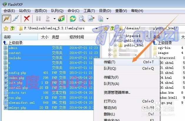Choose 传输(T) in the context menu

click(x=127, y=62)
